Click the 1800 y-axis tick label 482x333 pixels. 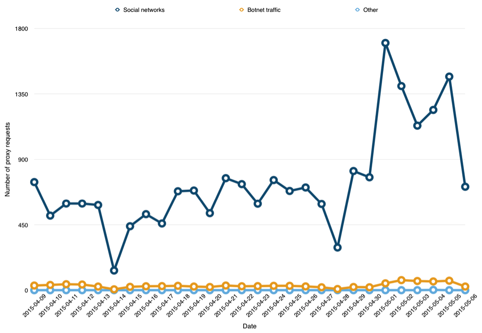[22, 29]
